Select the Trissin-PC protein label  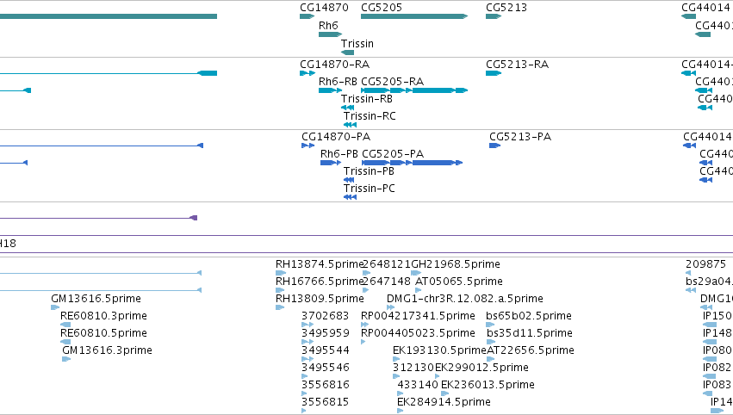(370, 189)
